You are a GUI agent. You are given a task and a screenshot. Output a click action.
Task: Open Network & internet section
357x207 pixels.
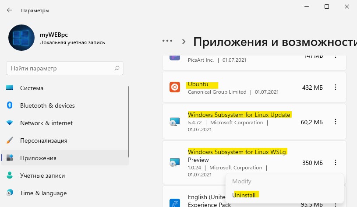(x=65, y=123)
